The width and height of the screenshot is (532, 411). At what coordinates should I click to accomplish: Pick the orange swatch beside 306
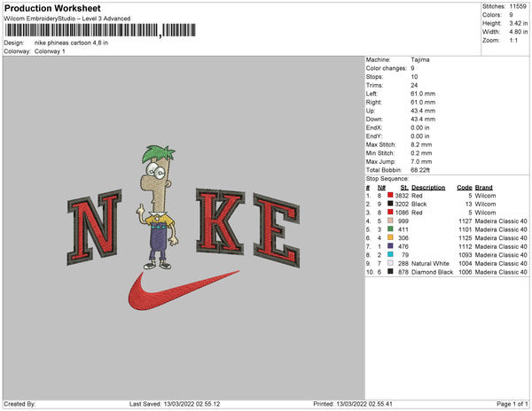pyautogui.click(x=390, y=237)
